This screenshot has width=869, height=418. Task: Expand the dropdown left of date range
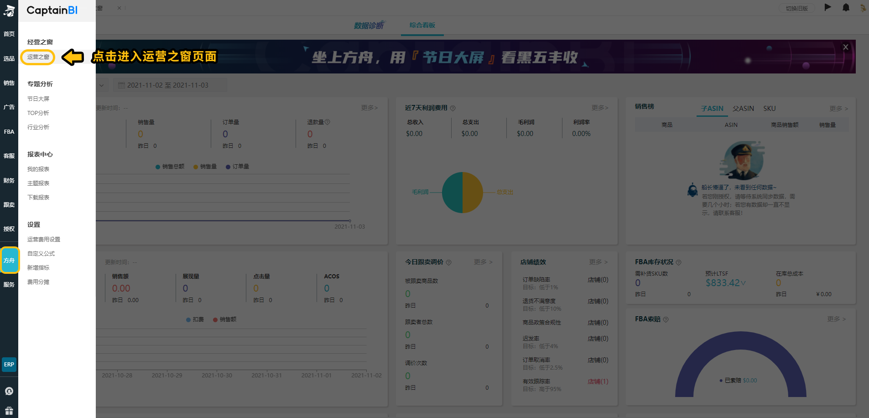click(x=102, y=85)
